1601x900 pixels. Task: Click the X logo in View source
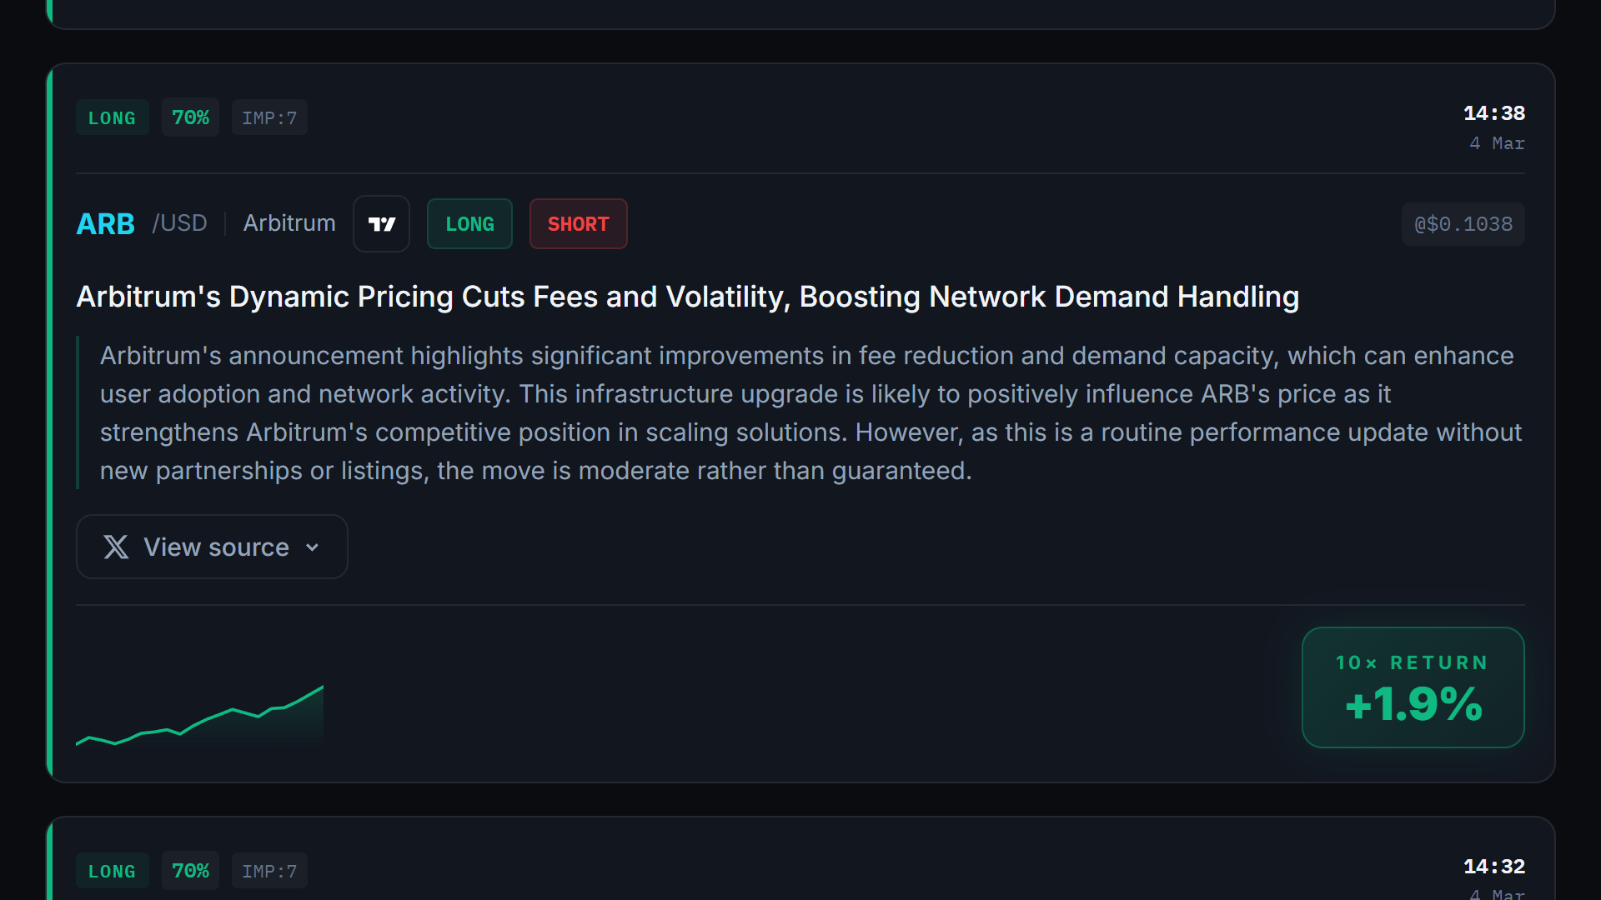coord(116,547)
